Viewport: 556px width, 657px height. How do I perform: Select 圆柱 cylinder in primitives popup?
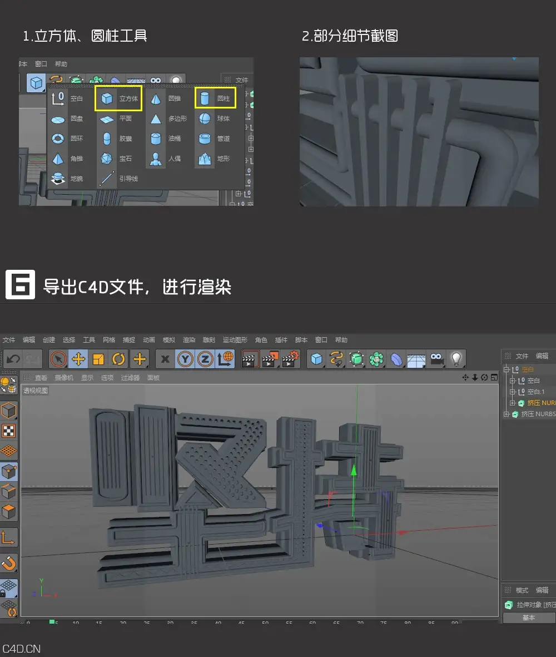[215, 98]
